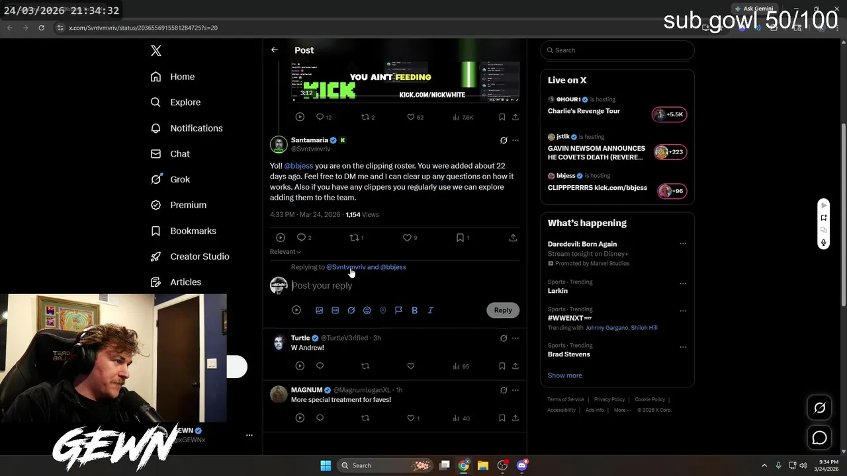
Task: More options on Turtle's reply
Action: 515,338
